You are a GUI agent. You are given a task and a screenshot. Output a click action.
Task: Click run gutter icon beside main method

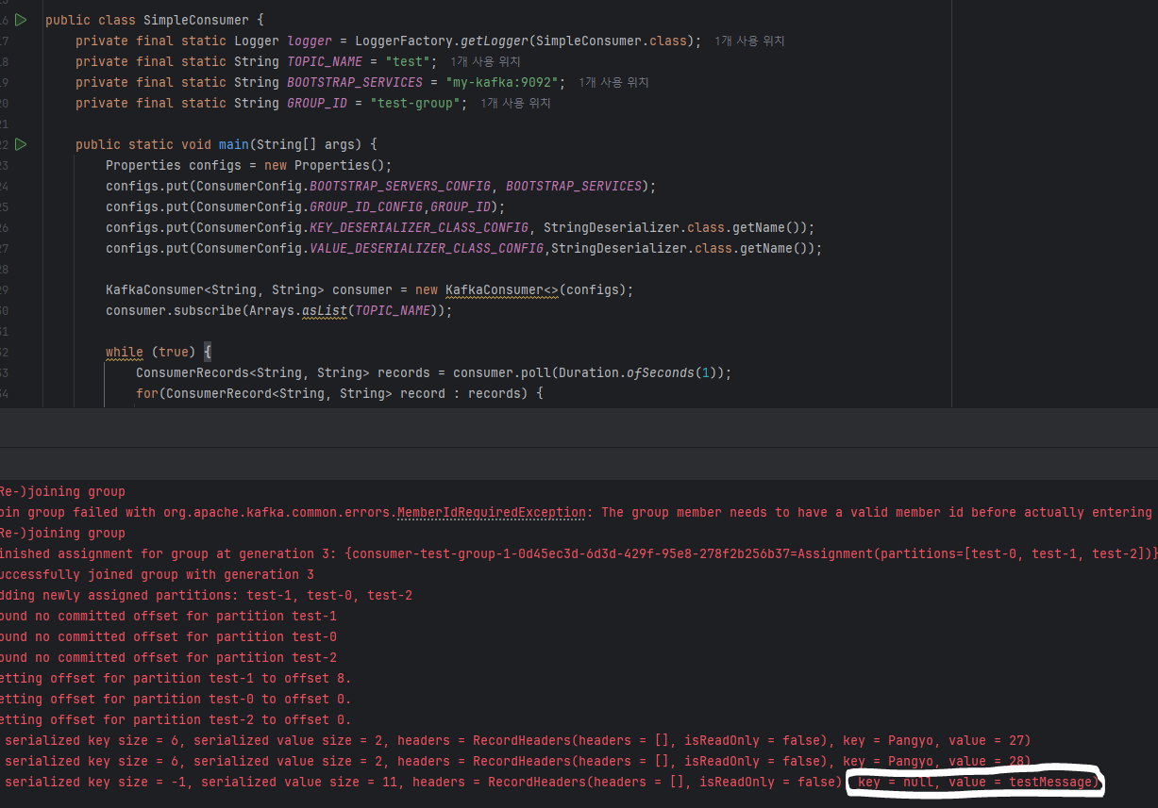click(x=21, y=144)
